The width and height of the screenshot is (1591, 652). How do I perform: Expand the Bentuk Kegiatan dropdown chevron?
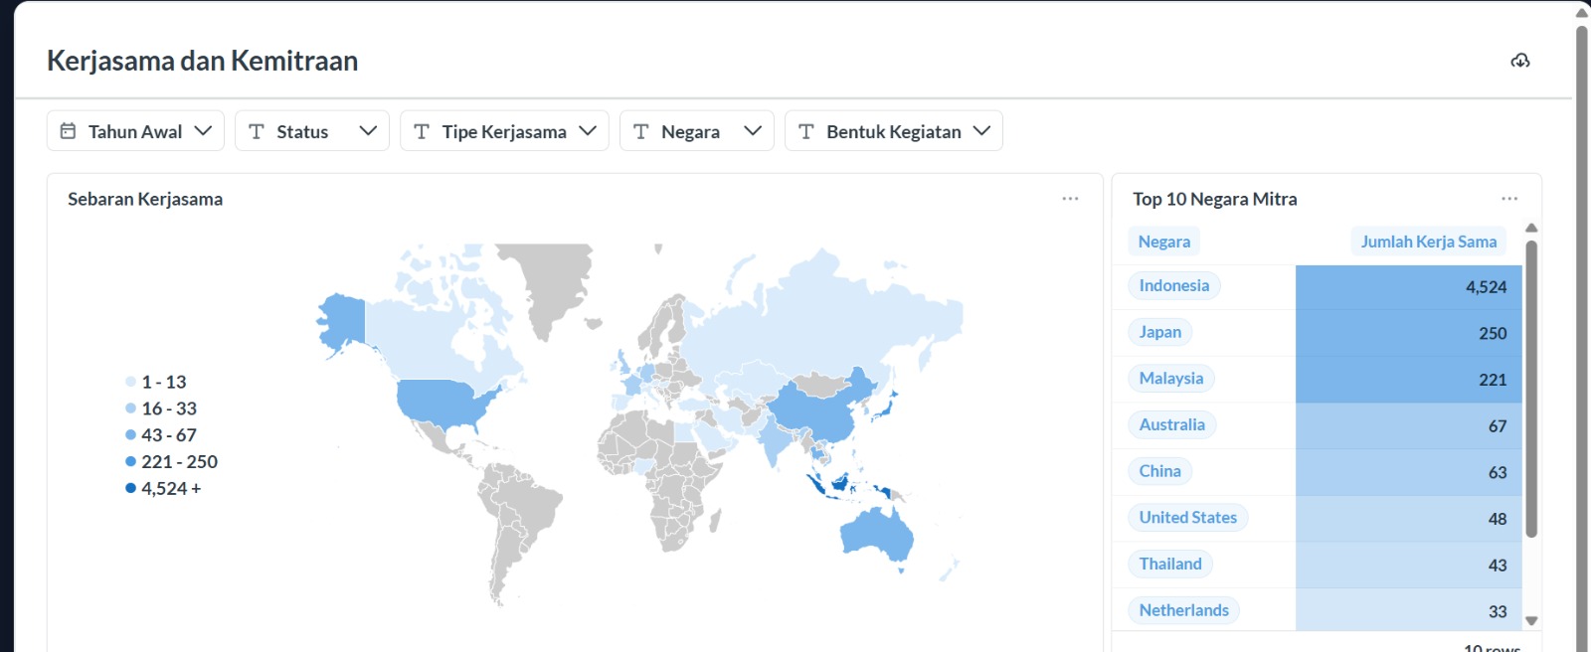tap(981, 131)
